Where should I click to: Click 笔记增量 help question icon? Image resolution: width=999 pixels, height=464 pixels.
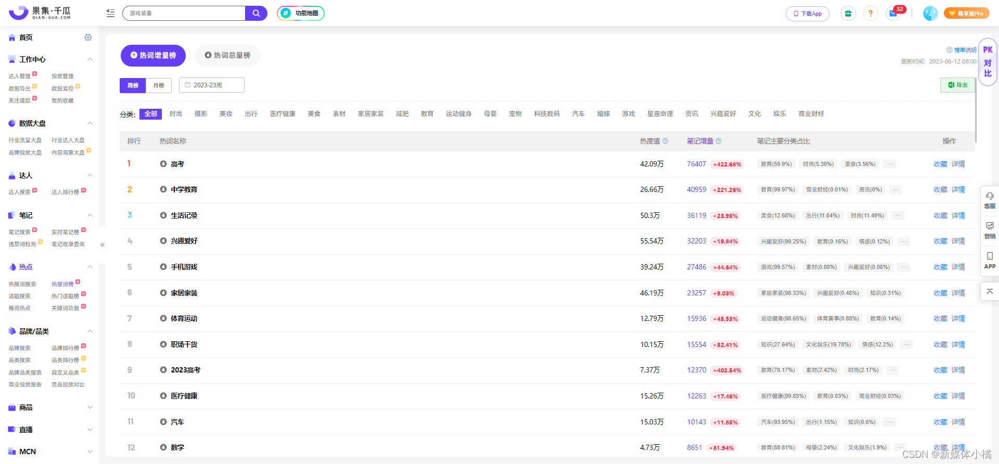coord(719,141)
